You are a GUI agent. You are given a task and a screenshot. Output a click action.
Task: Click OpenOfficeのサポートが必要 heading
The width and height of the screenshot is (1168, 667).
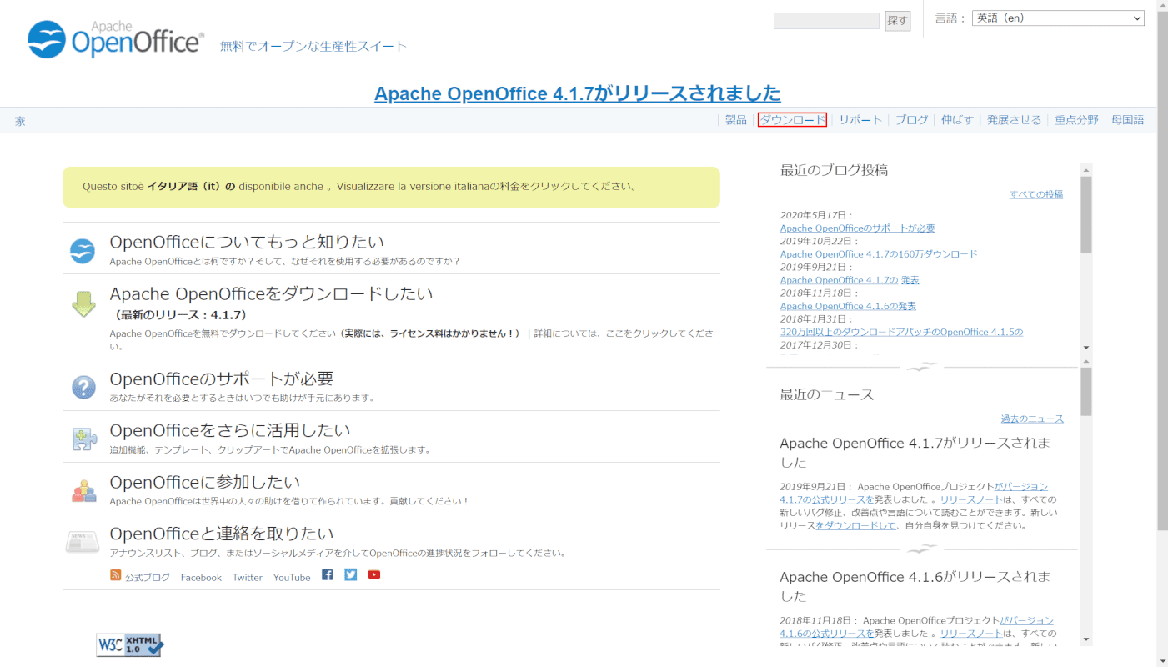click(221, 379)
